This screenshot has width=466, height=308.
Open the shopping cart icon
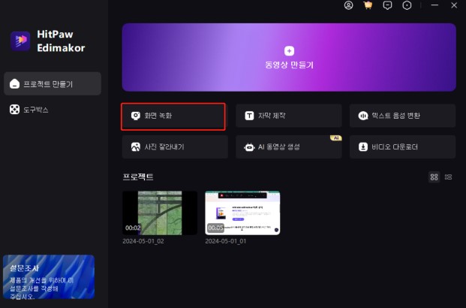[x=368, y=5]
